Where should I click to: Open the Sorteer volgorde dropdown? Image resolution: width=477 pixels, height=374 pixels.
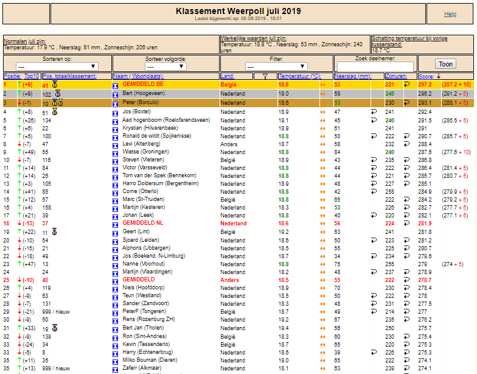165,66
